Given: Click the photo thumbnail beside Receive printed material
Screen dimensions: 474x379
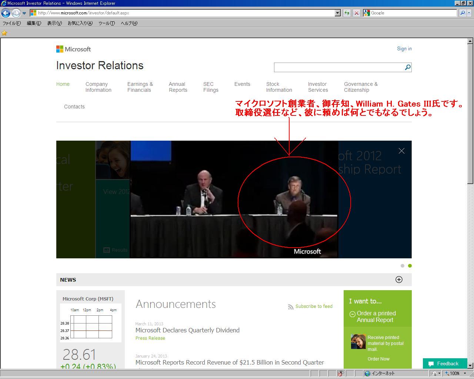Looking at the screenshot, I should (x=358, y=342).
